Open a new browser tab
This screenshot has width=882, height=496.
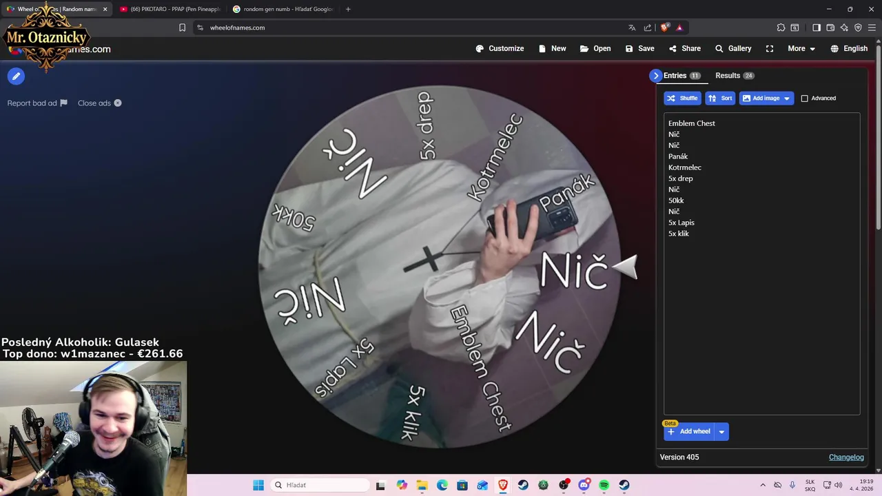pyautogui.click(x=348, y=9)
